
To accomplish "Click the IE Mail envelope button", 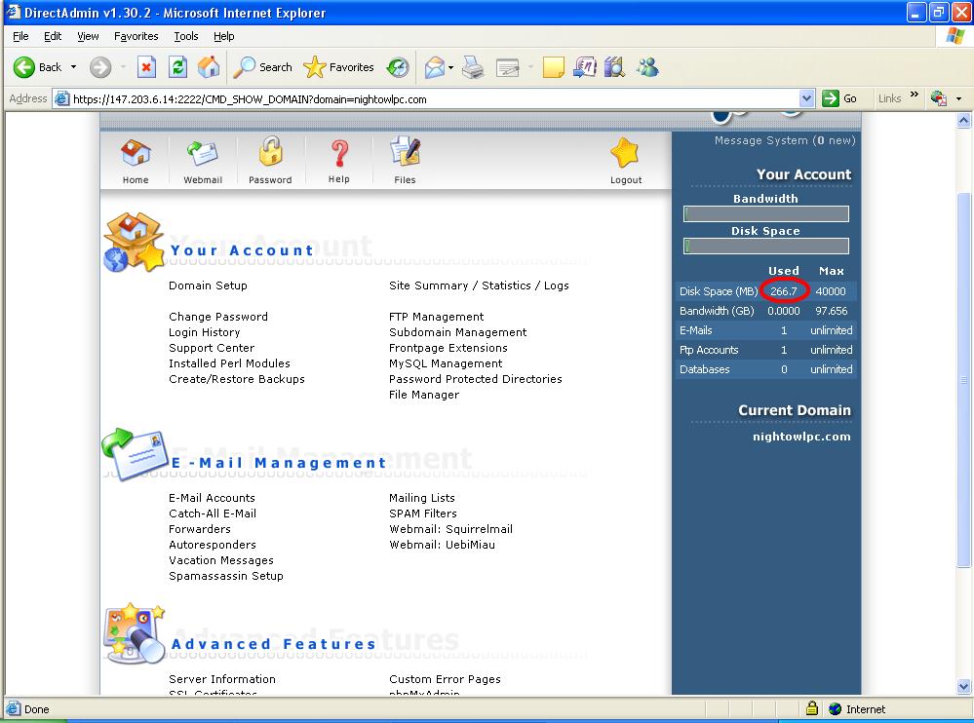I will (x=435, y=67).
